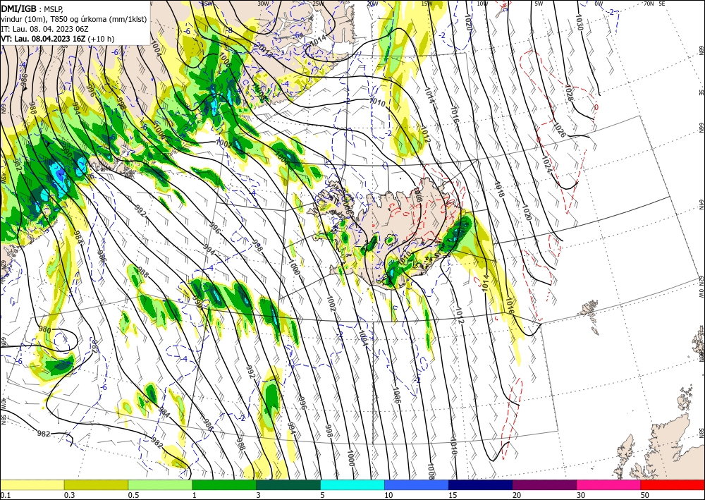705x500 pixels.
Task: Click the '70N 5E' corner label
Action: (x=654, y=4)
